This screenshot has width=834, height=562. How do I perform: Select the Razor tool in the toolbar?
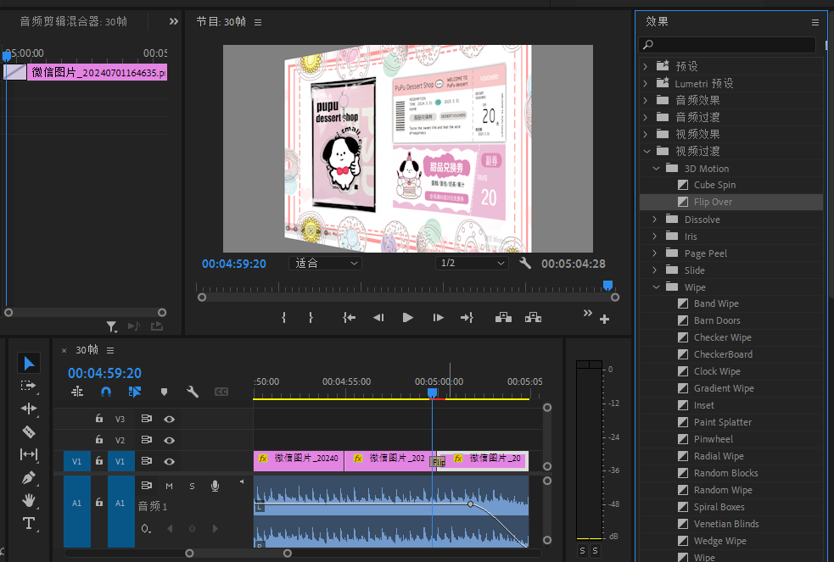coord(29,431)
